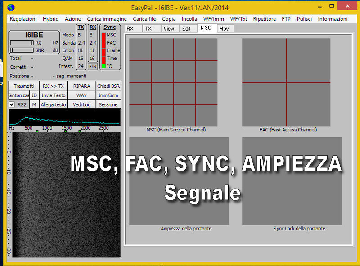Image resolution: width=360 pixels, height=266 pixels.
Task: Open the WF/Imm menu
Action: (214, 19)
